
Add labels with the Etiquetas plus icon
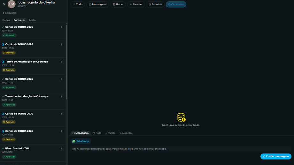pyautogui.click(x=4, y=13)
